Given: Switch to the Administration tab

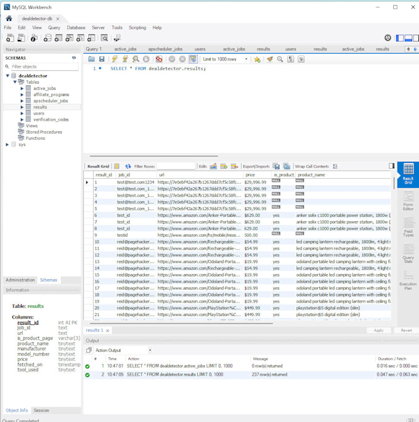Looking at the screenshot, I should click(x=20, y=280).
